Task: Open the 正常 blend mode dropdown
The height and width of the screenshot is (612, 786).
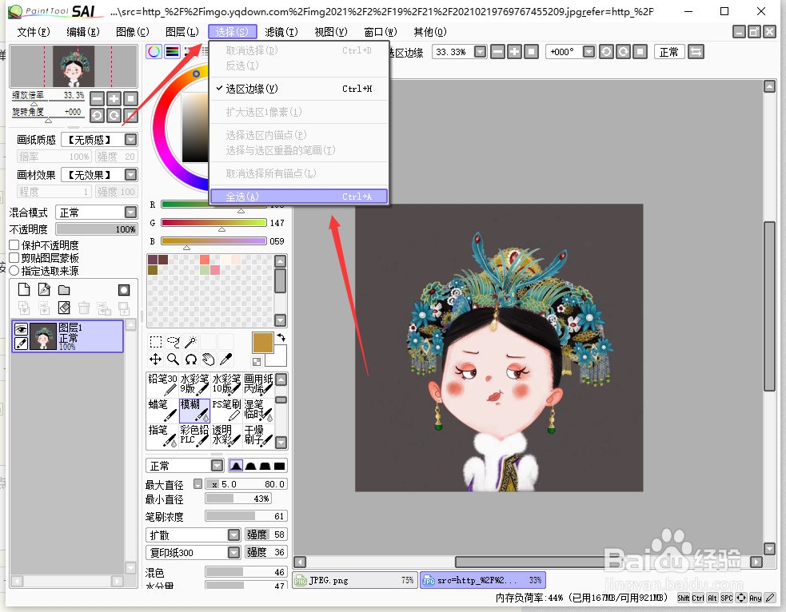Action: (96, 212)
